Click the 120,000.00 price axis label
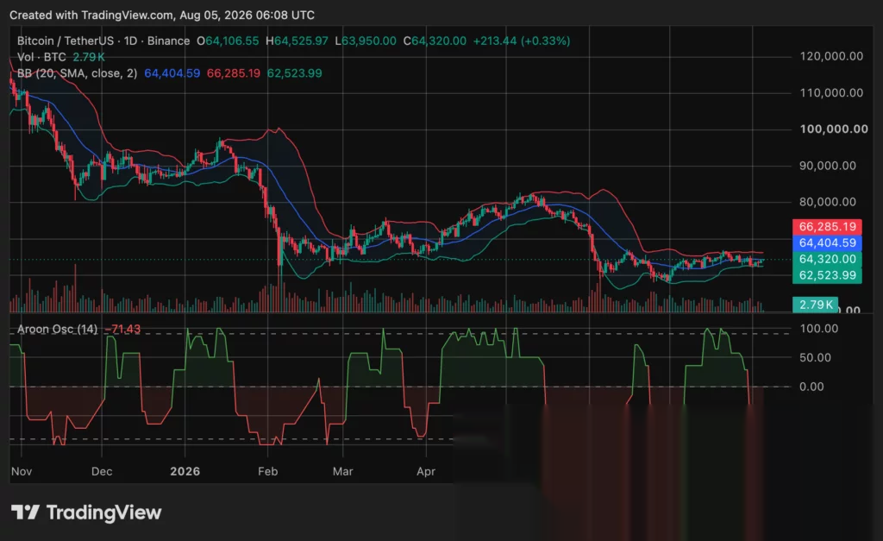 (x=831, y=56)
